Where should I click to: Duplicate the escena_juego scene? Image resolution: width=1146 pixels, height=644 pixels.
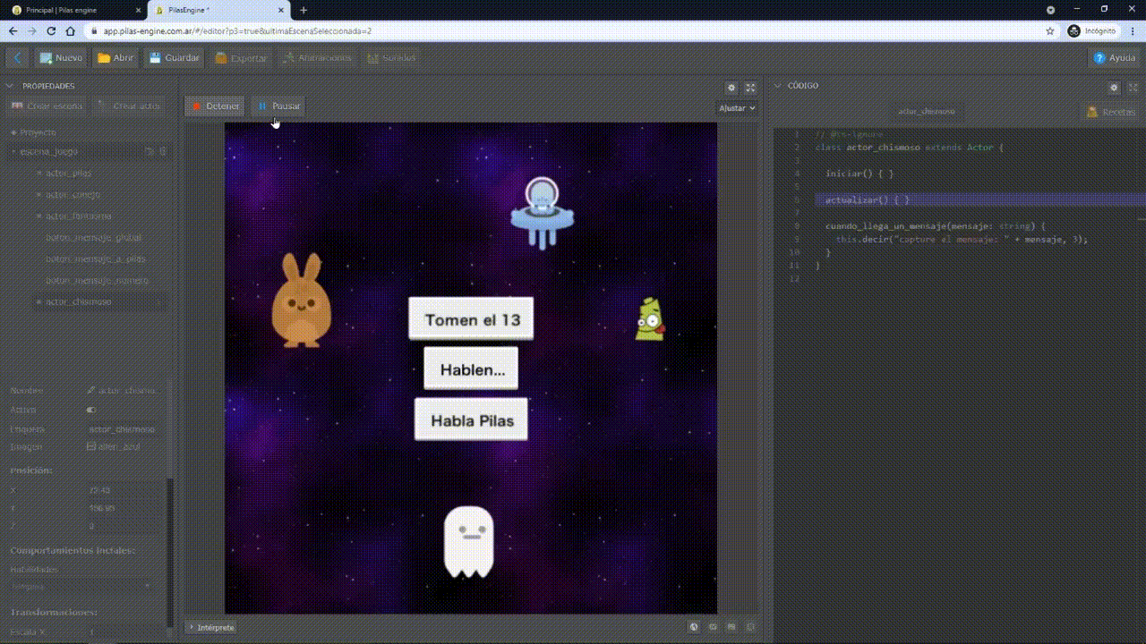(150, 152)
